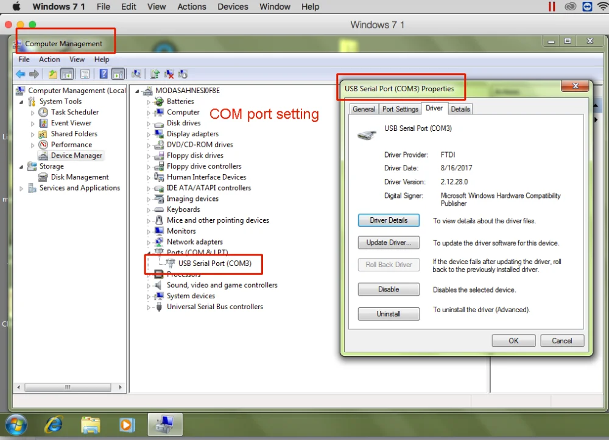Select Disk Management in the left tree
The height and width of the screenshot is (440, 609).
coord(80,177)
